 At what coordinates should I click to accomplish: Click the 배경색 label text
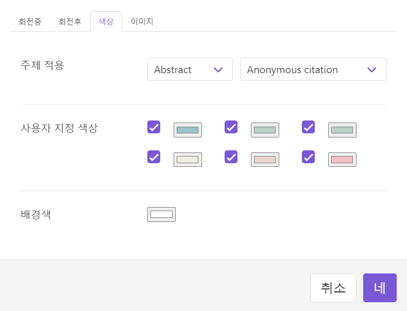click(36, 214)
